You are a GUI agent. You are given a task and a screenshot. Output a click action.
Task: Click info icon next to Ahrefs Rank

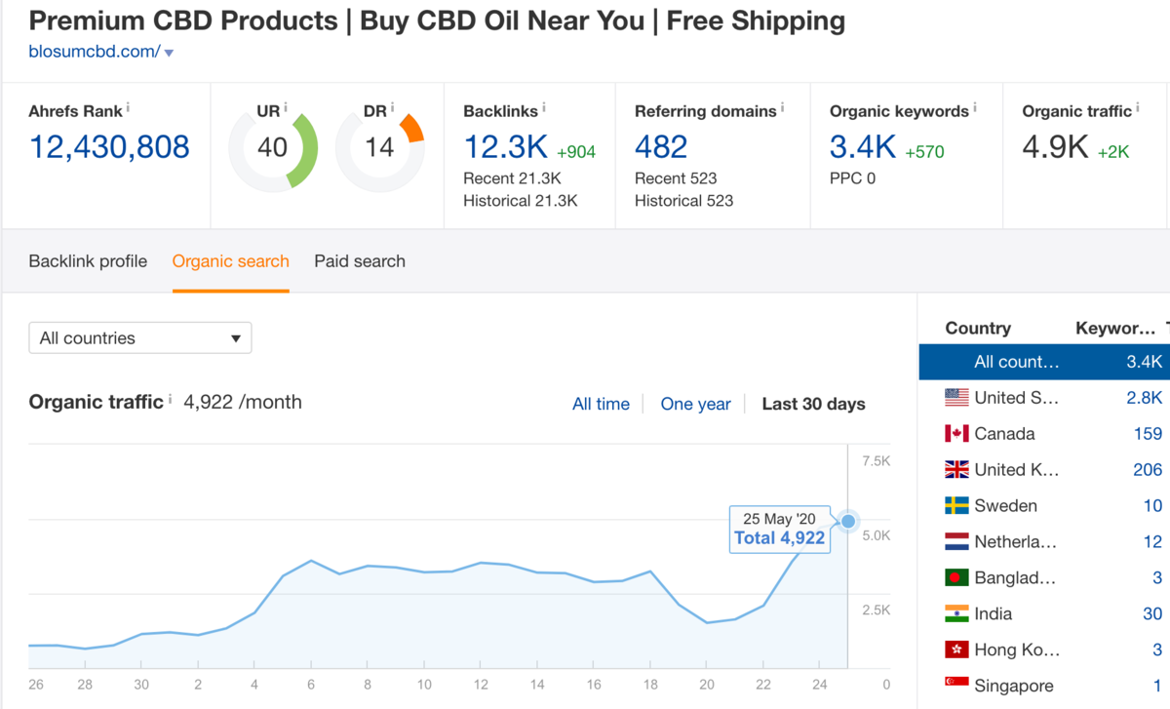coord(128,107)
